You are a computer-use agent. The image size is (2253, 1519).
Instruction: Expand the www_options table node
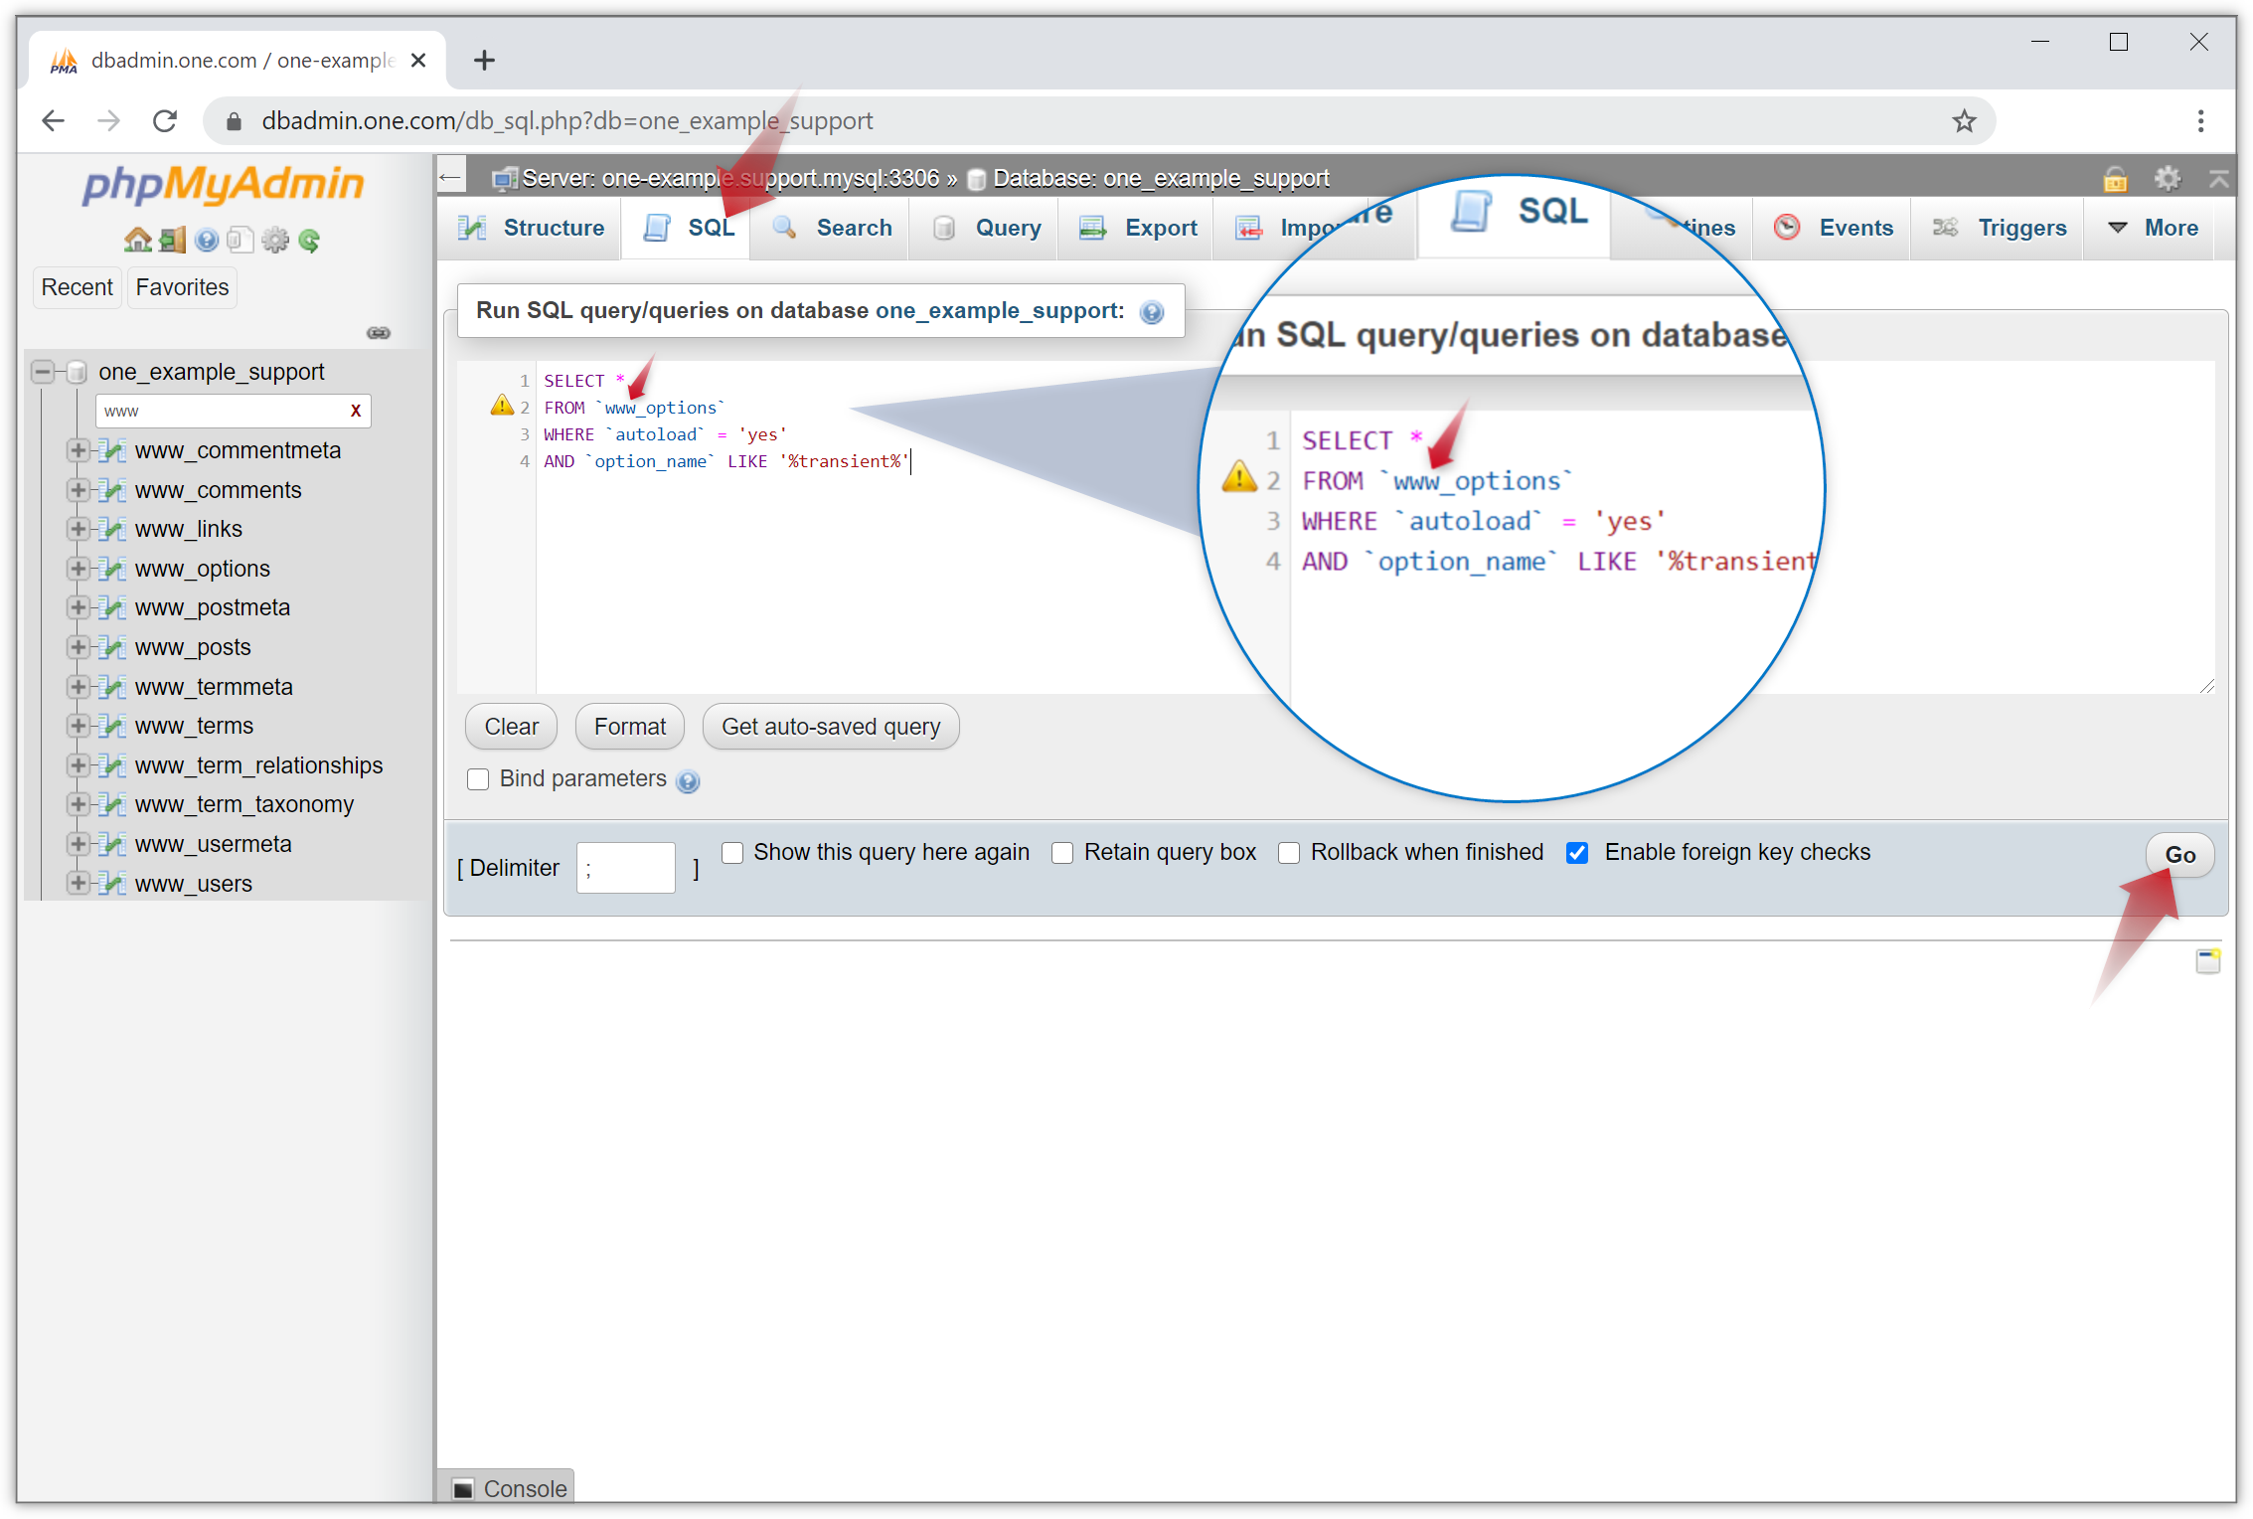(x=78, y=569)
